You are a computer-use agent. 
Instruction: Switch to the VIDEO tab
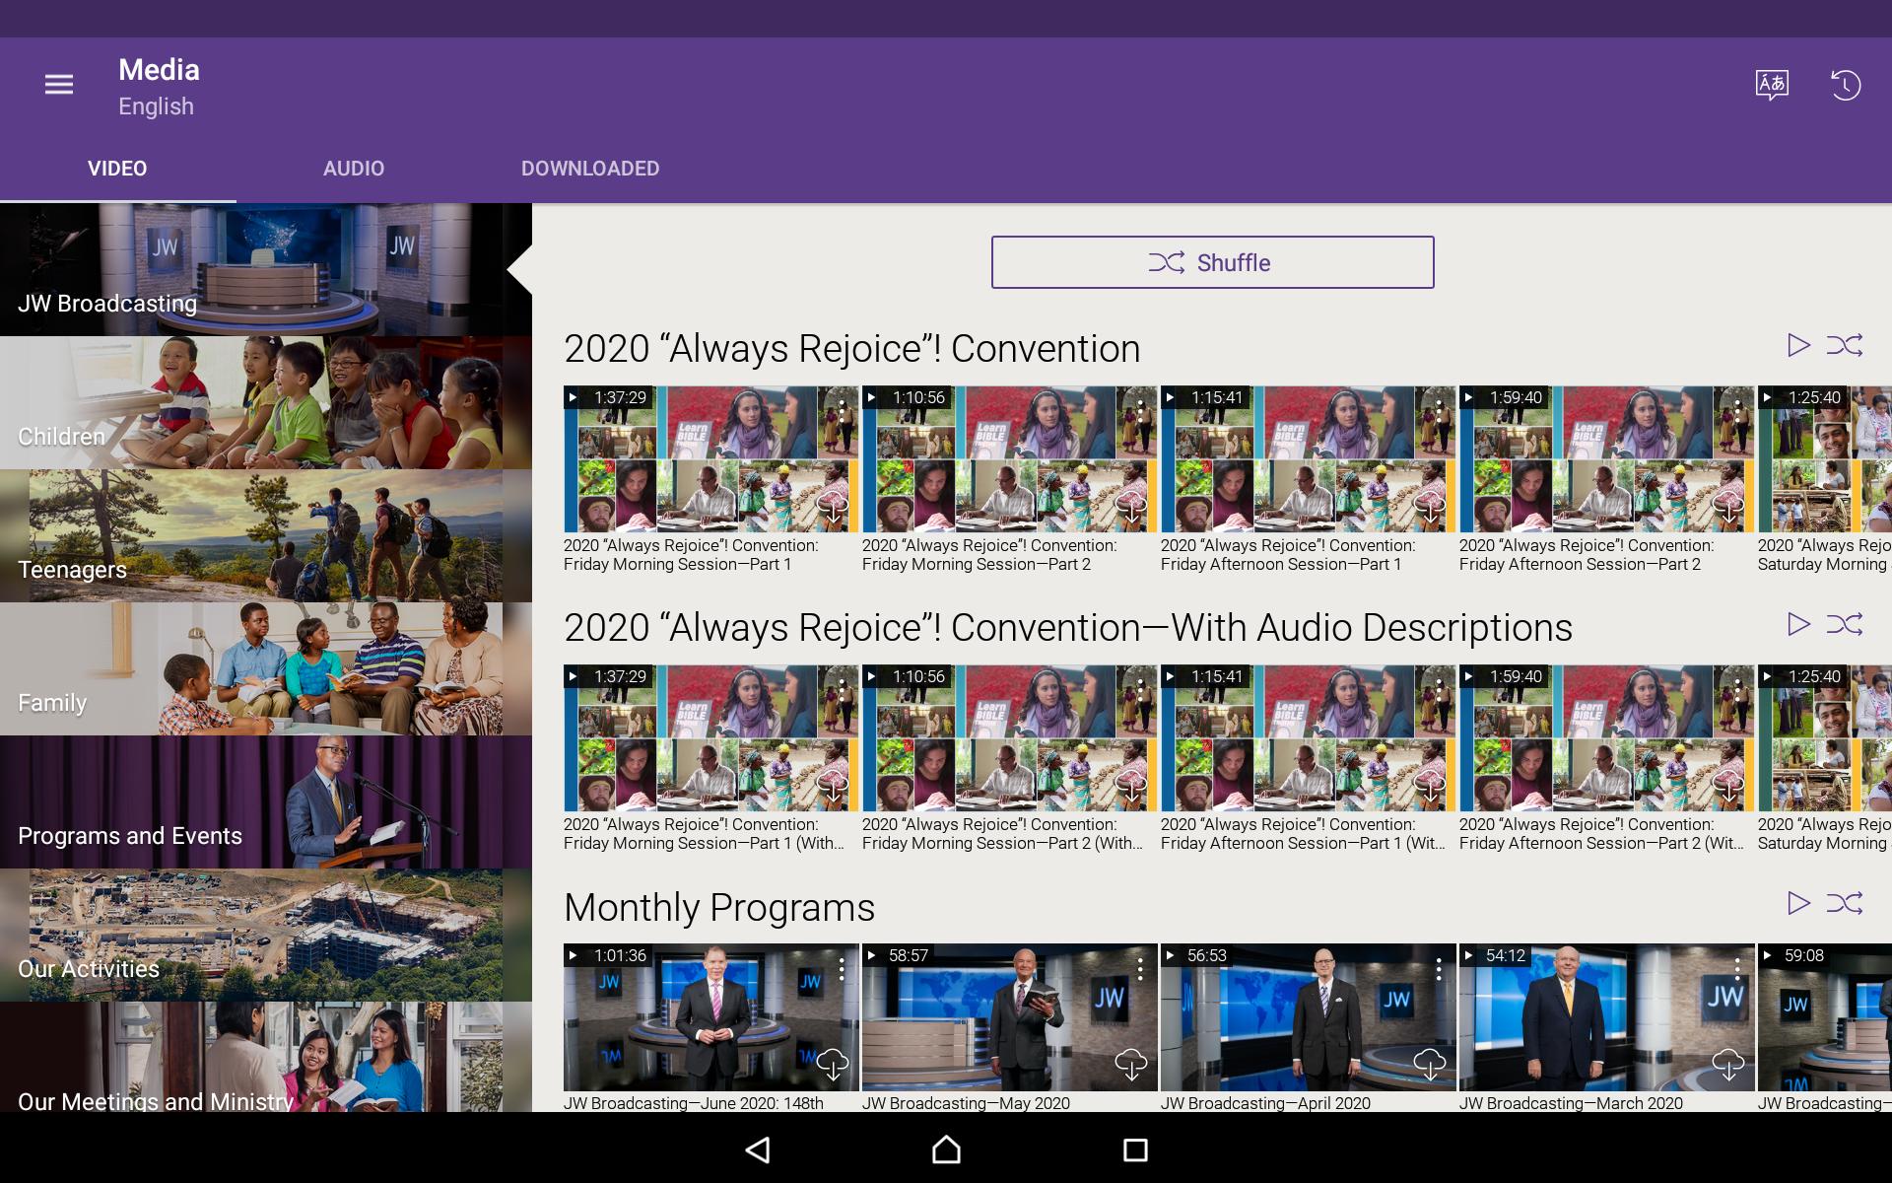click(117, 169)
